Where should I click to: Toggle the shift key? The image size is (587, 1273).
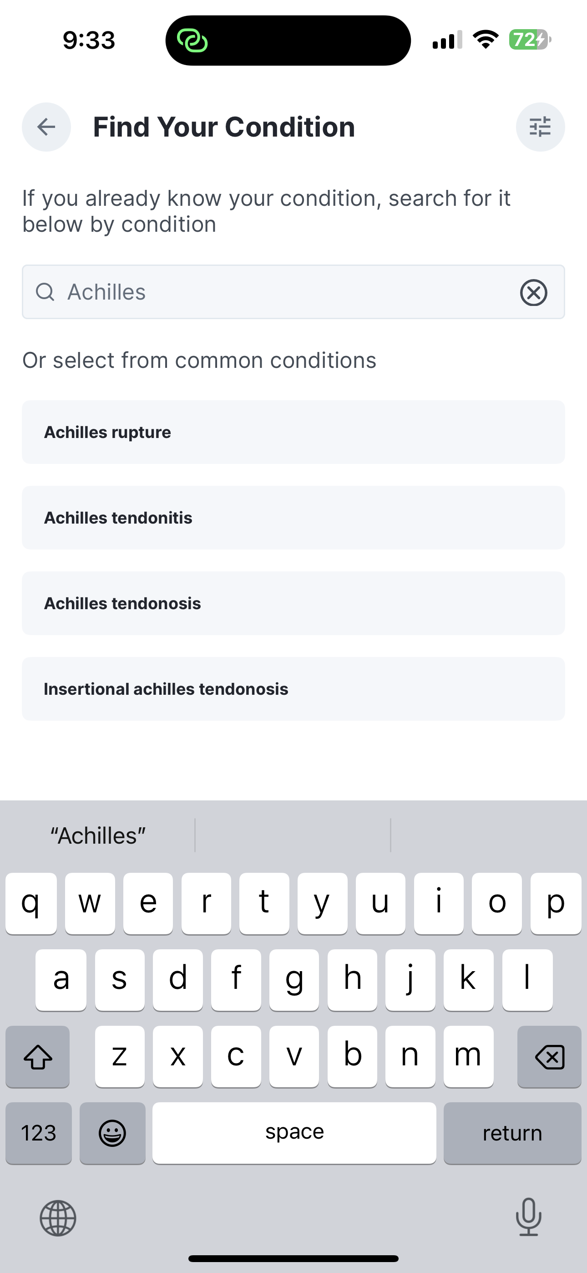click(38, 1057)
